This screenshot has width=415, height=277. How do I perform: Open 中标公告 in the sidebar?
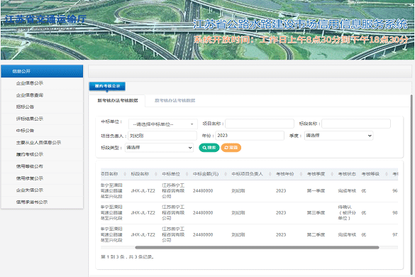click(25, 131)
